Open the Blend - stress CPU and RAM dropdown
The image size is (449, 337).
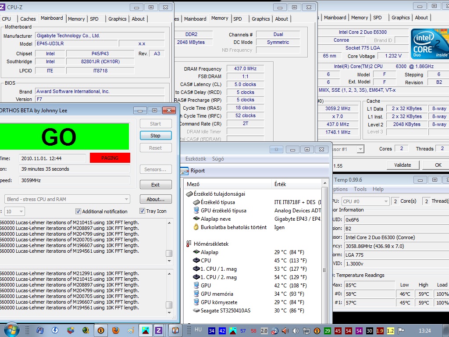click(x=67, y=199)
